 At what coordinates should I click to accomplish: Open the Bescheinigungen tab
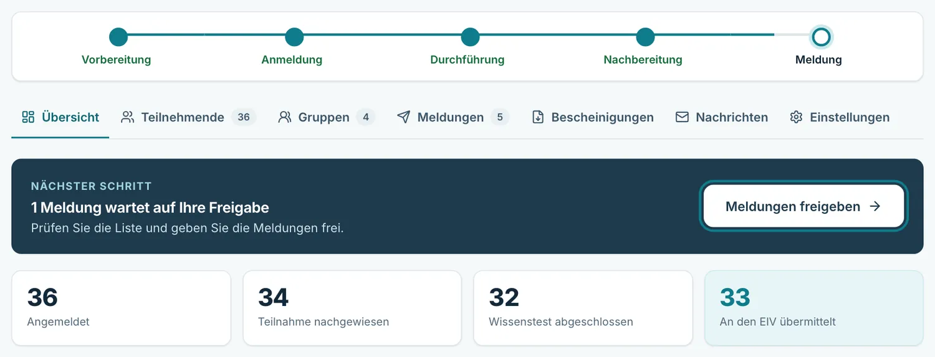593,117
